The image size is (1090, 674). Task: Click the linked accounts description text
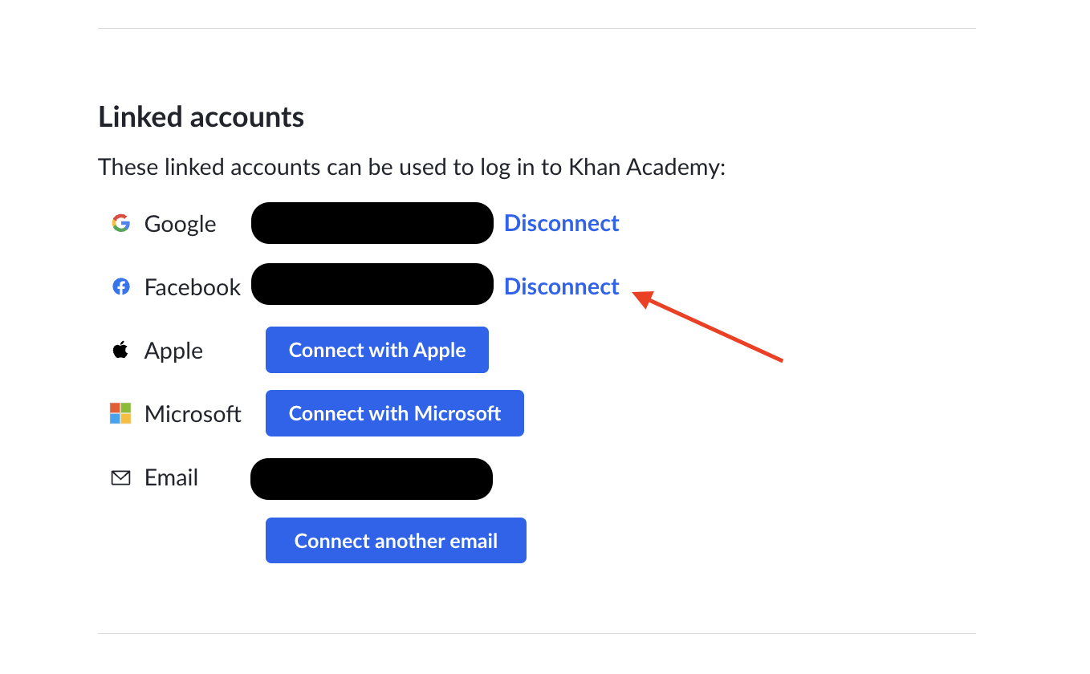pyautogui.click(x=412, y=168)
